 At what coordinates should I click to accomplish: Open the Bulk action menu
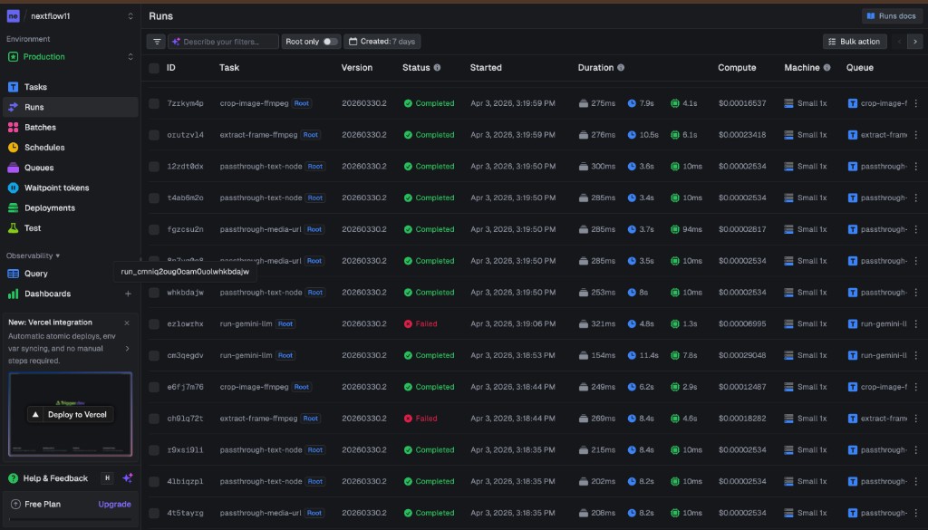coord(855,42)
